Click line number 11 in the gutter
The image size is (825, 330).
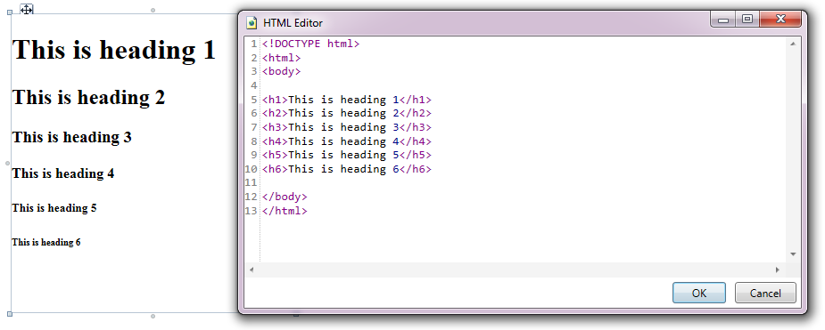click(x=251, y=183)
